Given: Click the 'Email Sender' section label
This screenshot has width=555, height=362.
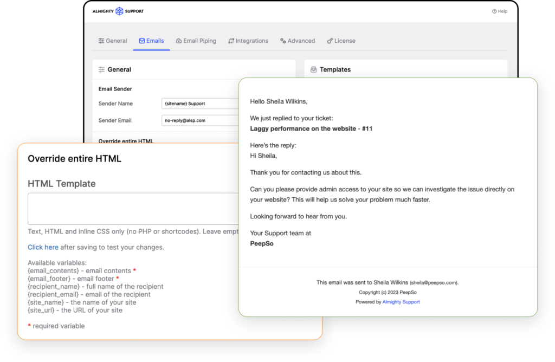Looking at the screenshot, I should click(115, 89).
